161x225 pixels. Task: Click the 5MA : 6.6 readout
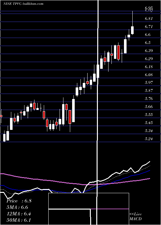17,207
